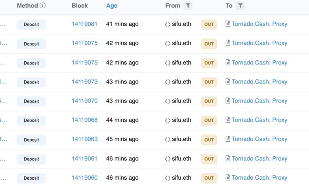Screen dimensions: 309x186
Task: Open block 14119061 link
Action: click(x=84, y=158)
